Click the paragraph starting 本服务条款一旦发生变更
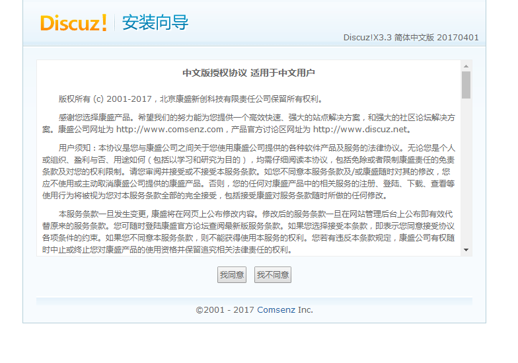 click(x=248, y=231)
